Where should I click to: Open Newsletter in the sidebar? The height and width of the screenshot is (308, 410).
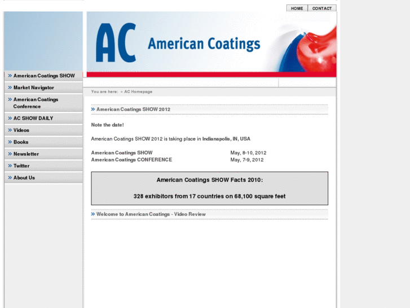point(43,154)
